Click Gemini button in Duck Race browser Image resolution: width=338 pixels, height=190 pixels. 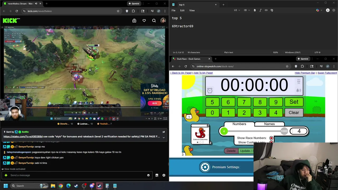click(303, 59)
